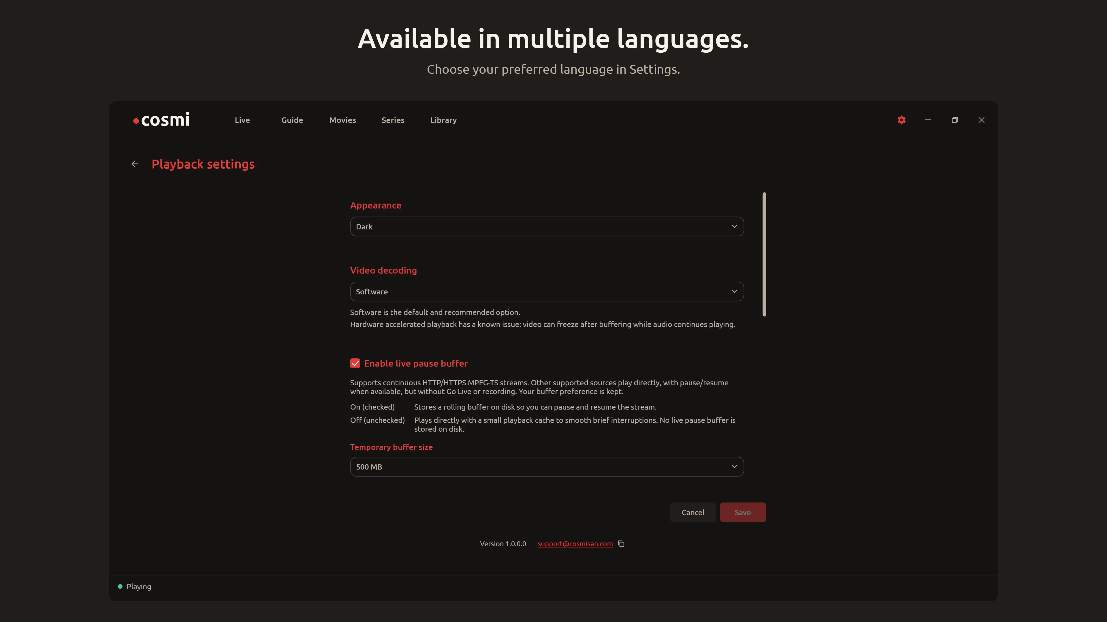
Task: Open the Appearance dropdown showing Dark
Action: point(547,226)
